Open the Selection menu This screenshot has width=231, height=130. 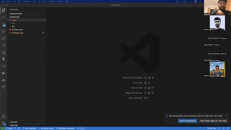tap(27, 1)
